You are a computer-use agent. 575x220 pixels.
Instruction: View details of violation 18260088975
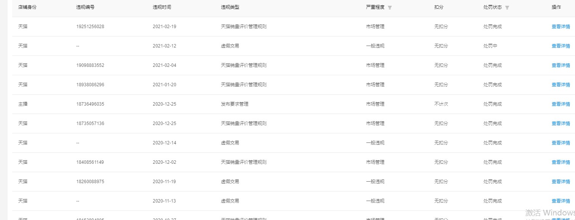(561, 182)
